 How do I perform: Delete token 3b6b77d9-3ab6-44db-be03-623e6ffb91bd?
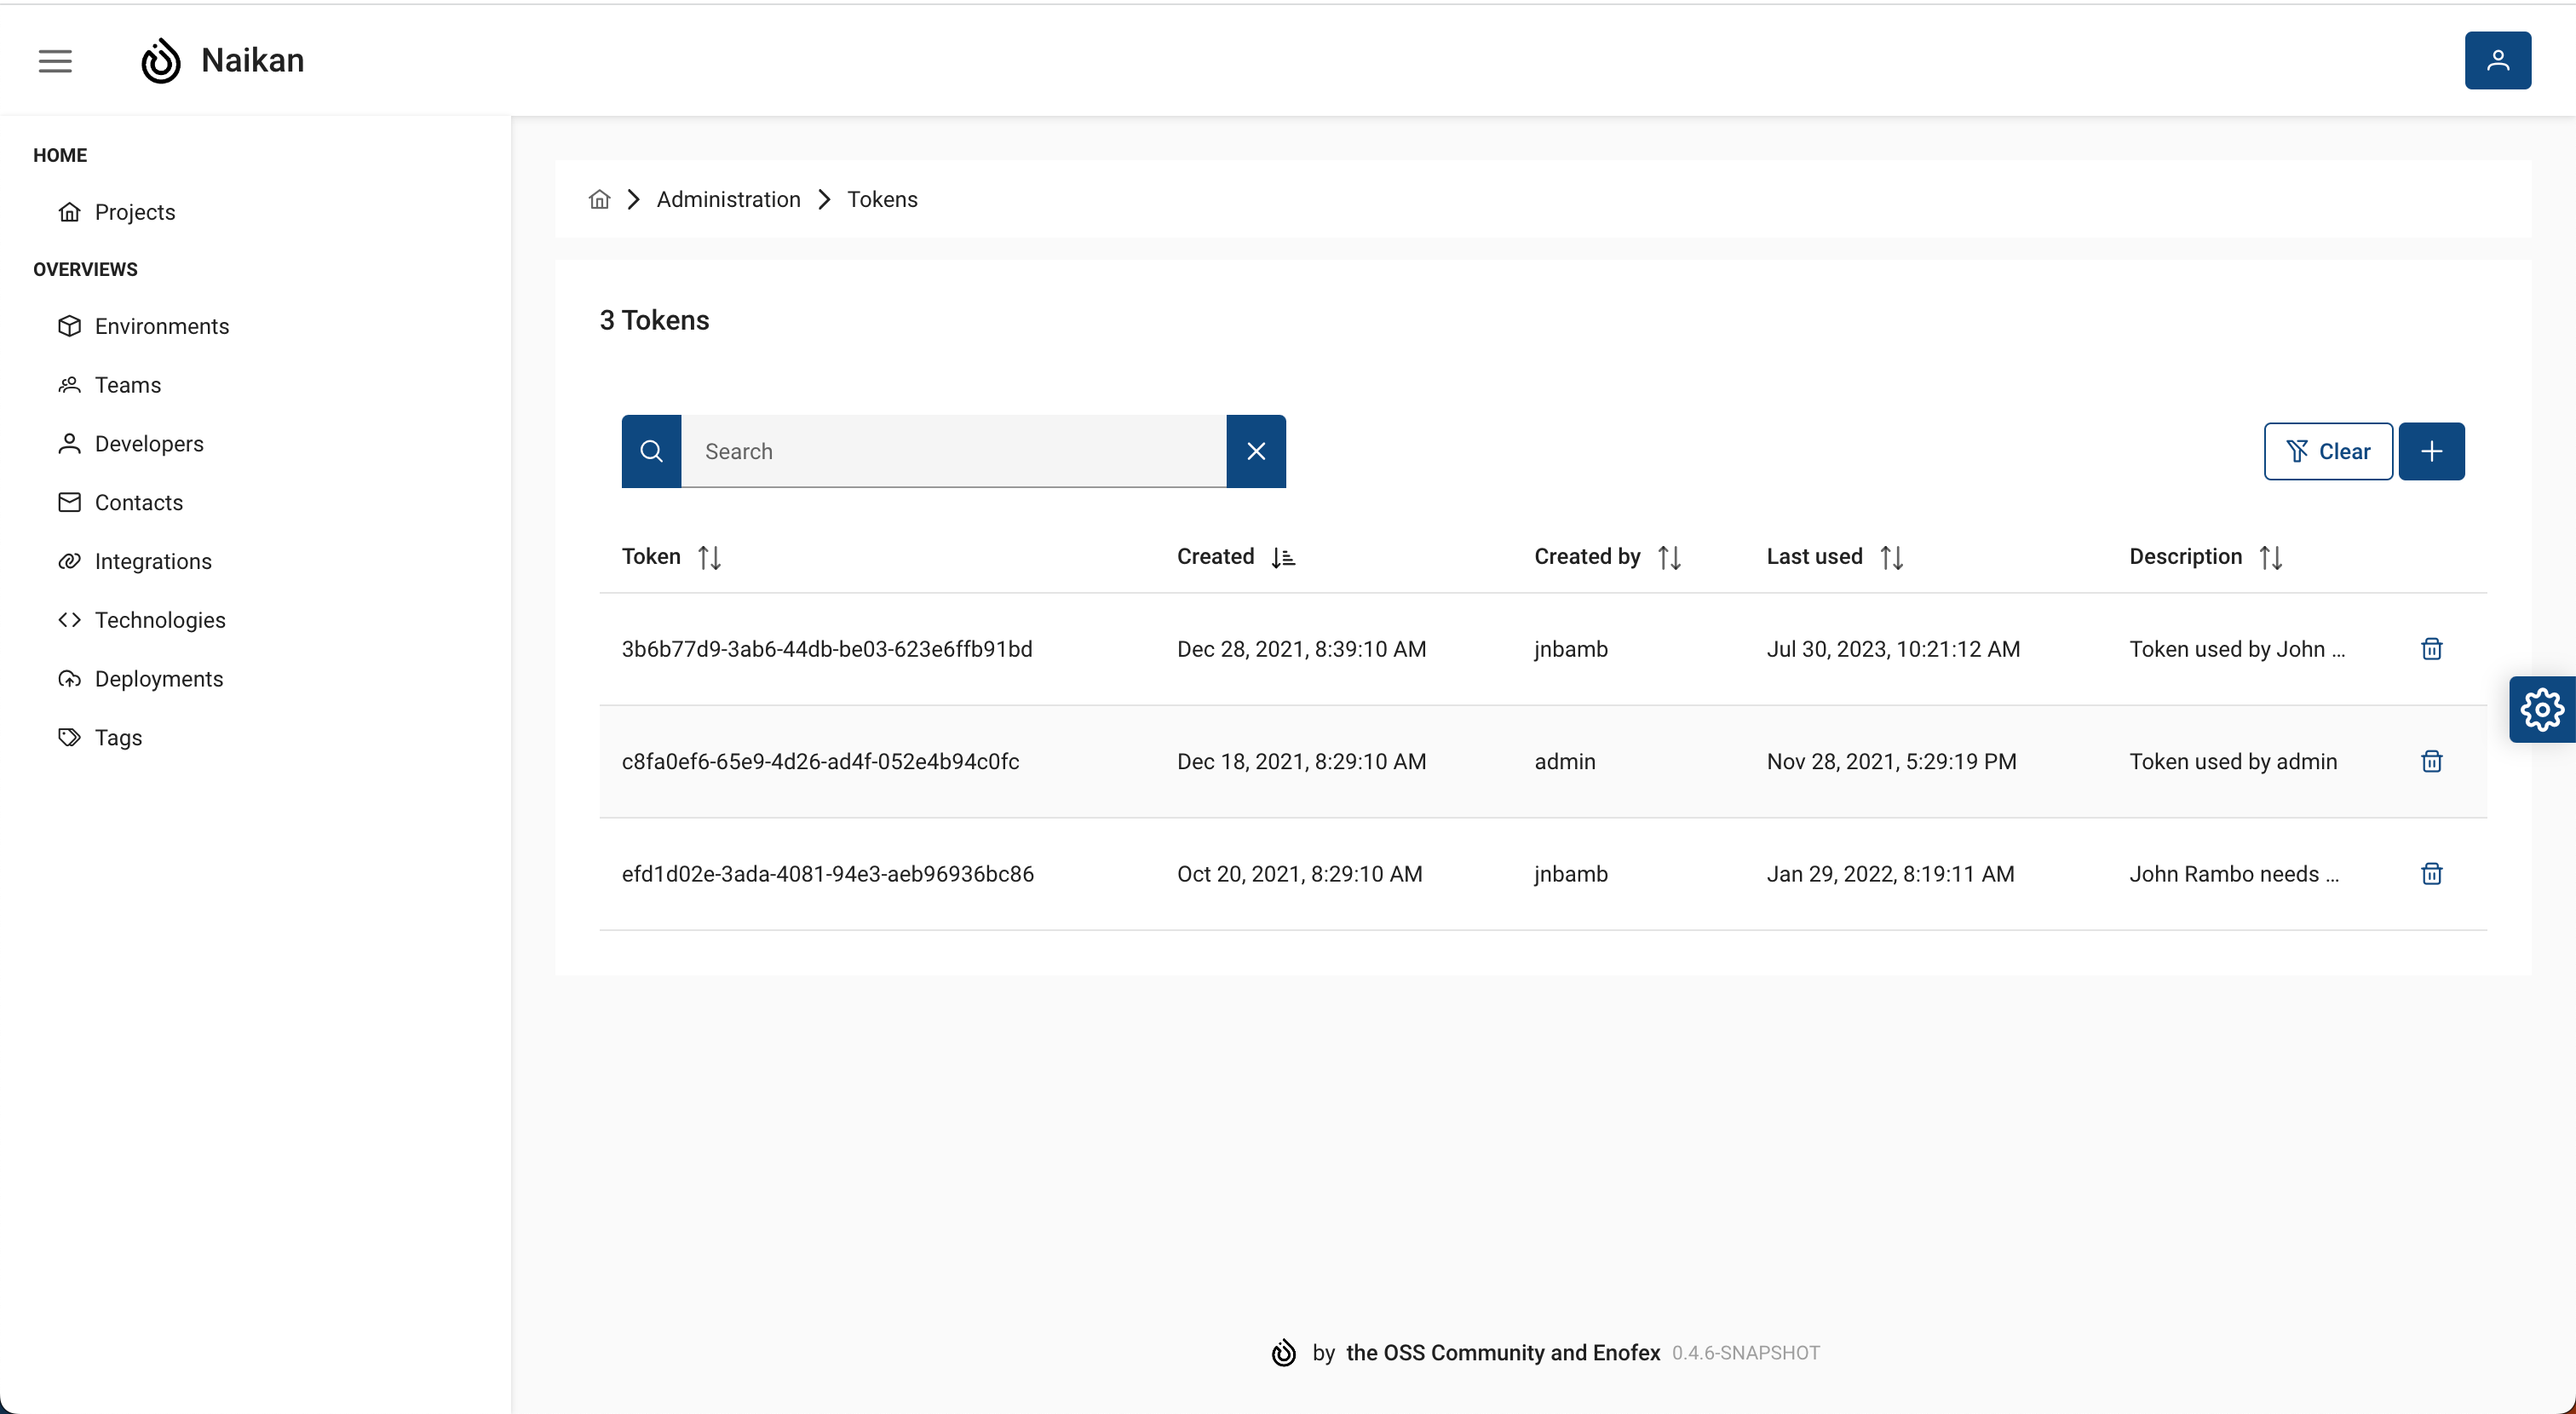(2431, 649)
